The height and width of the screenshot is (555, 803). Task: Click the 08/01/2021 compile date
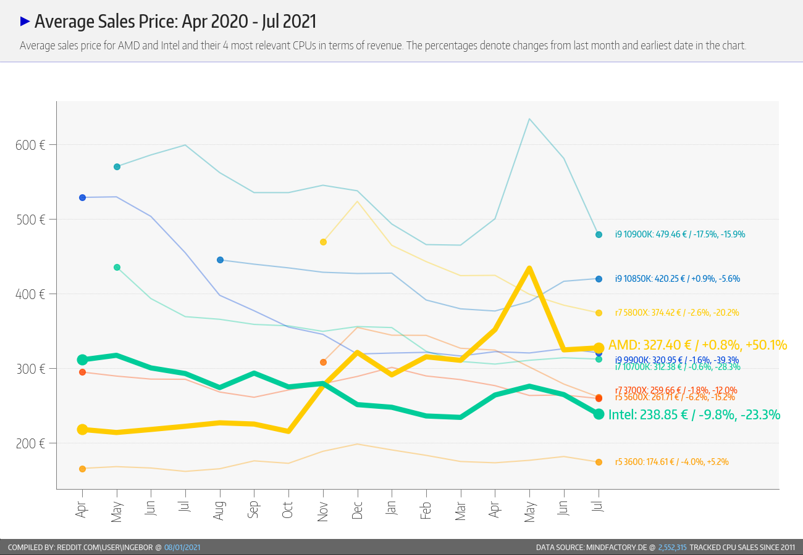pyautogui.click(x=182, y=547)
